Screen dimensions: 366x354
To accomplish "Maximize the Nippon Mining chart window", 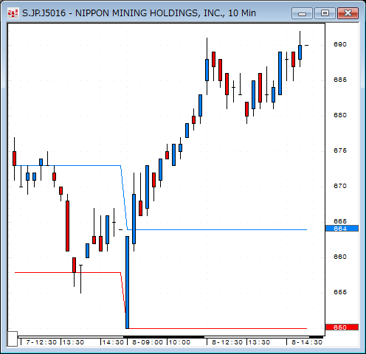I will point(325,13).
